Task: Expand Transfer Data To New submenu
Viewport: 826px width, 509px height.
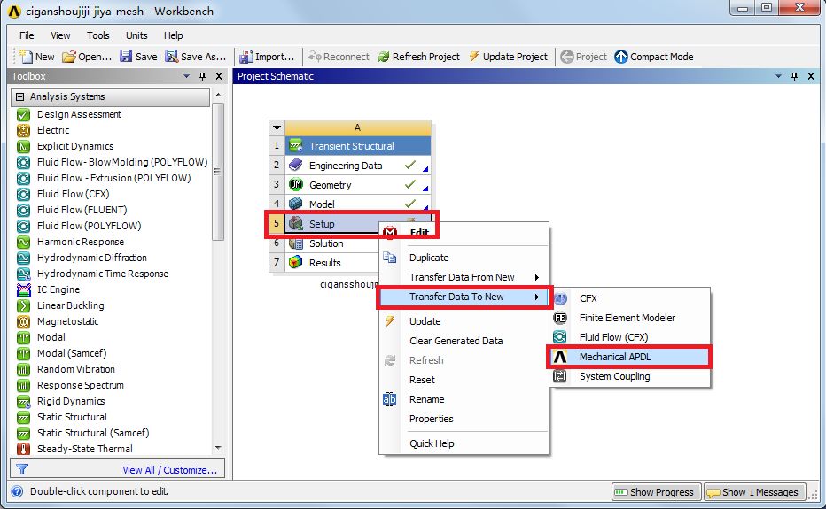Action: [464, 297]
